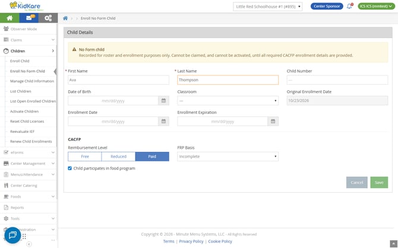Open the settings gears icon

tap(48, 18)
